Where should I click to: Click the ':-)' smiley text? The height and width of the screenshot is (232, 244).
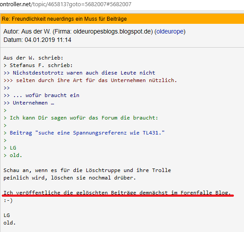[x=8, y=200]
